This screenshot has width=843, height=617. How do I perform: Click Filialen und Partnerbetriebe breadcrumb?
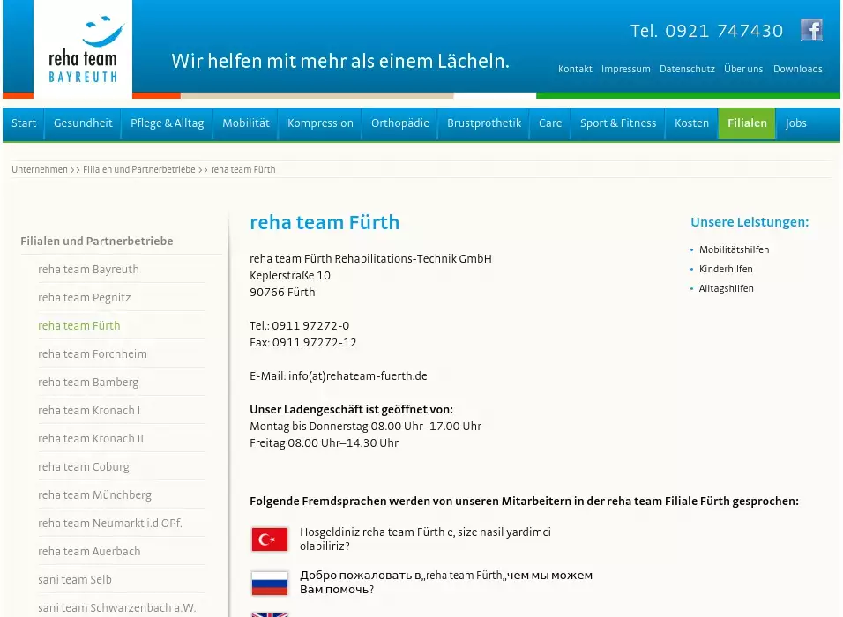(138, 169)
